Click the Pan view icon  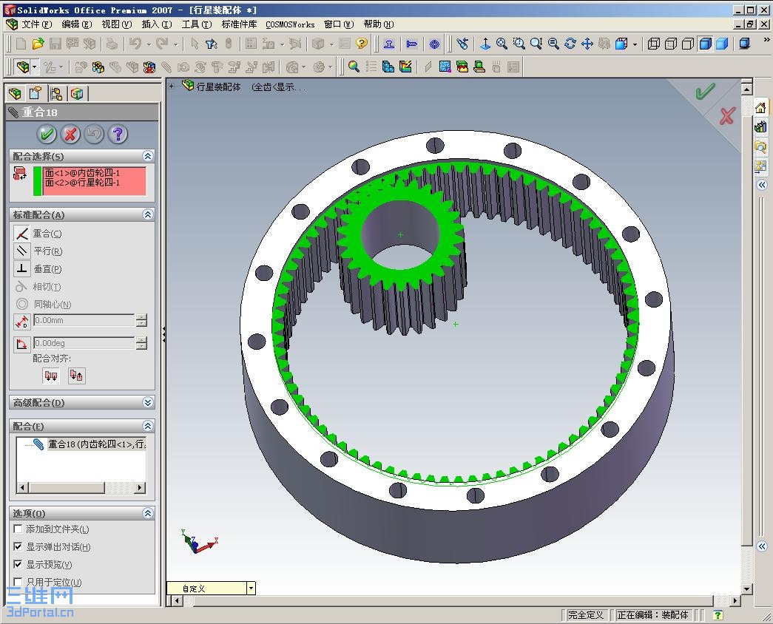(587, 44)
